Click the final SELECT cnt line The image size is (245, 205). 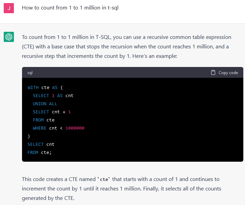point(41,144)
